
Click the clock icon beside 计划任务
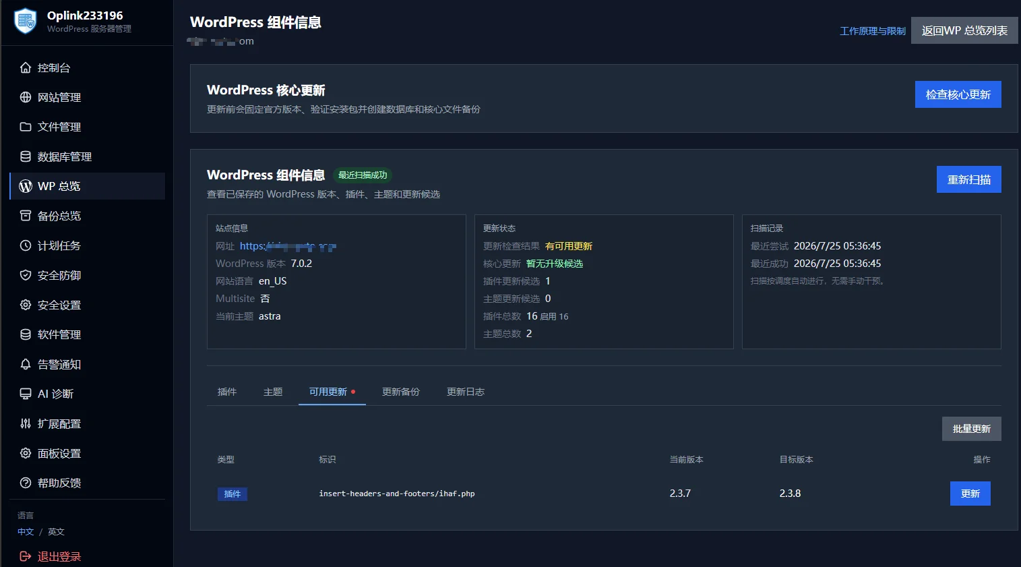tap(26, 245)
